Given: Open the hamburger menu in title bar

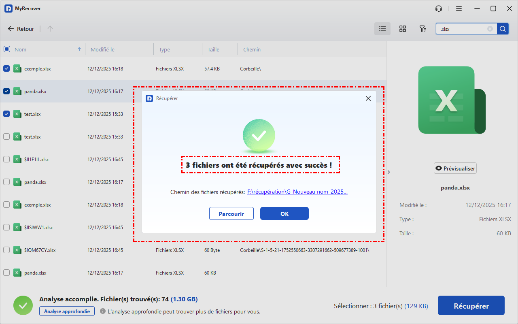Looking at the screenshot, I should coord(459,9).
